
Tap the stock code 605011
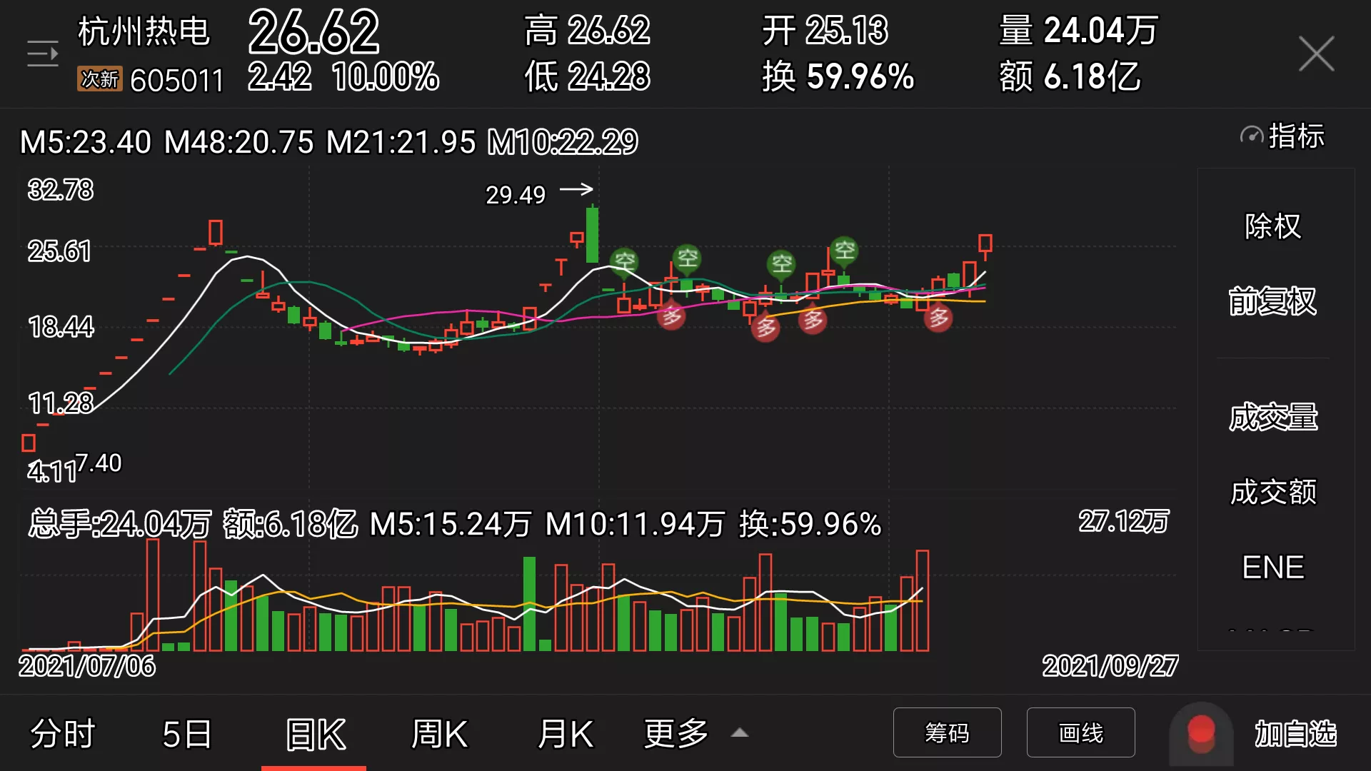(x=177, y=80)
